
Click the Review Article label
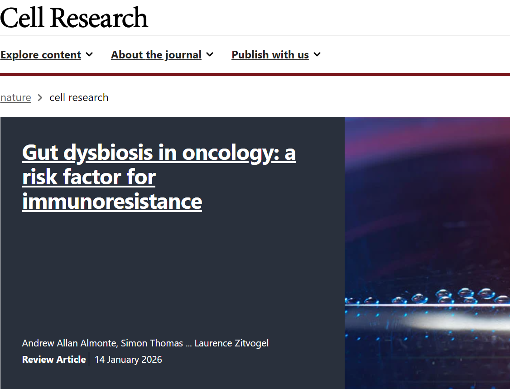(54, 360)
